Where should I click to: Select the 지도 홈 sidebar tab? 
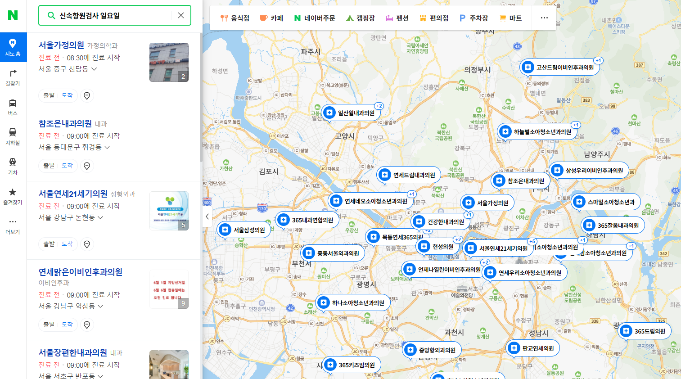coord(13,47)
